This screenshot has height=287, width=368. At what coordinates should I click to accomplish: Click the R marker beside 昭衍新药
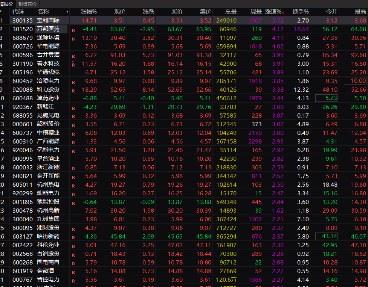point(73,238)
